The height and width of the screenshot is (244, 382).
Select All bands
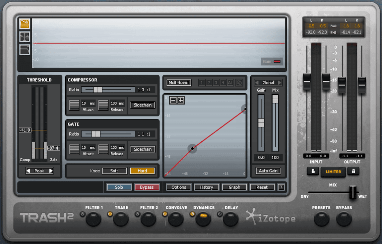(230, 83)
